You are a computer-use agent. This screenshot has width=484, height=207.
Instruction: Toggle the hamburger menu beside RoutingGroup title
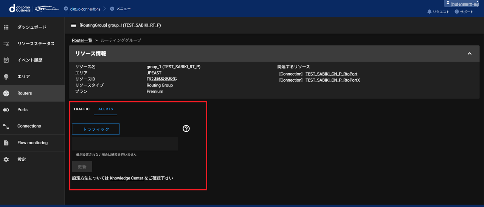(74, 25)
